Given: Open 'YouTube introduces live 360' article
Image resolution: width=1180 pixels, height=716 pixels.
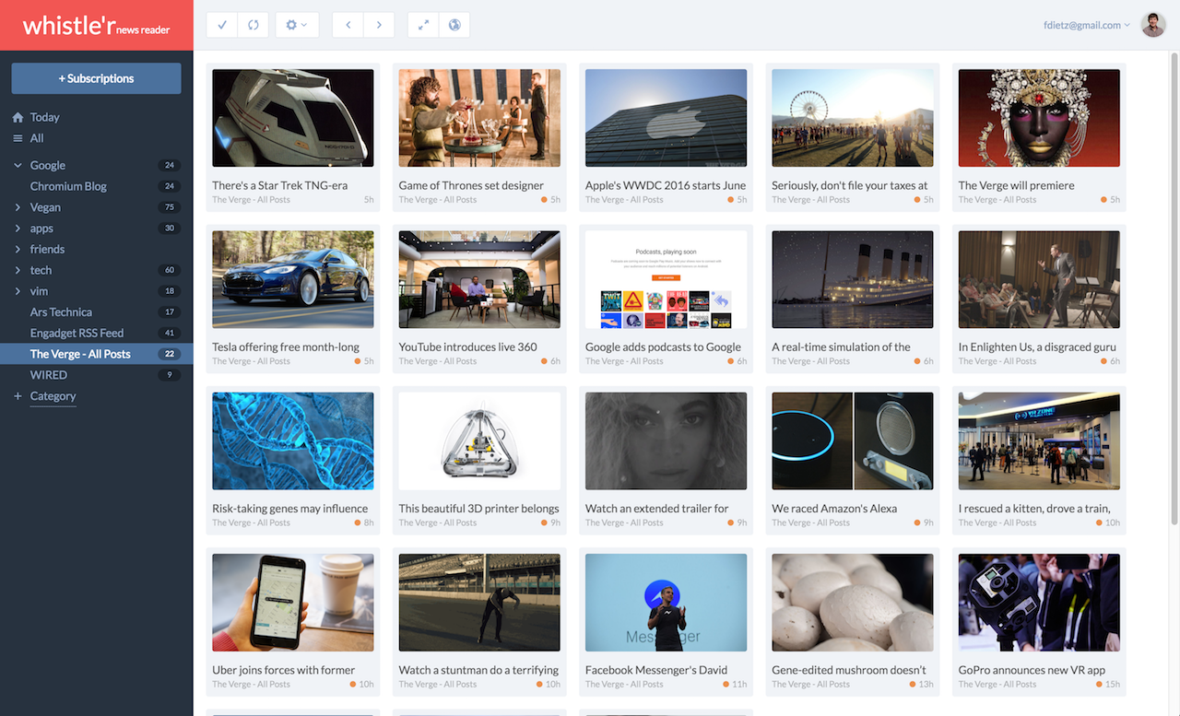Looking at the screenshot, I should pyautogui.click(x=467, y=347).
